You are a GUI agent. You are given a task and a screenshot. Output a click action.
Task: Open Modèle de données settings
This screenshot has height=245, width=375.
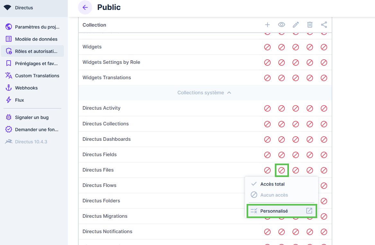click(36, 39)
